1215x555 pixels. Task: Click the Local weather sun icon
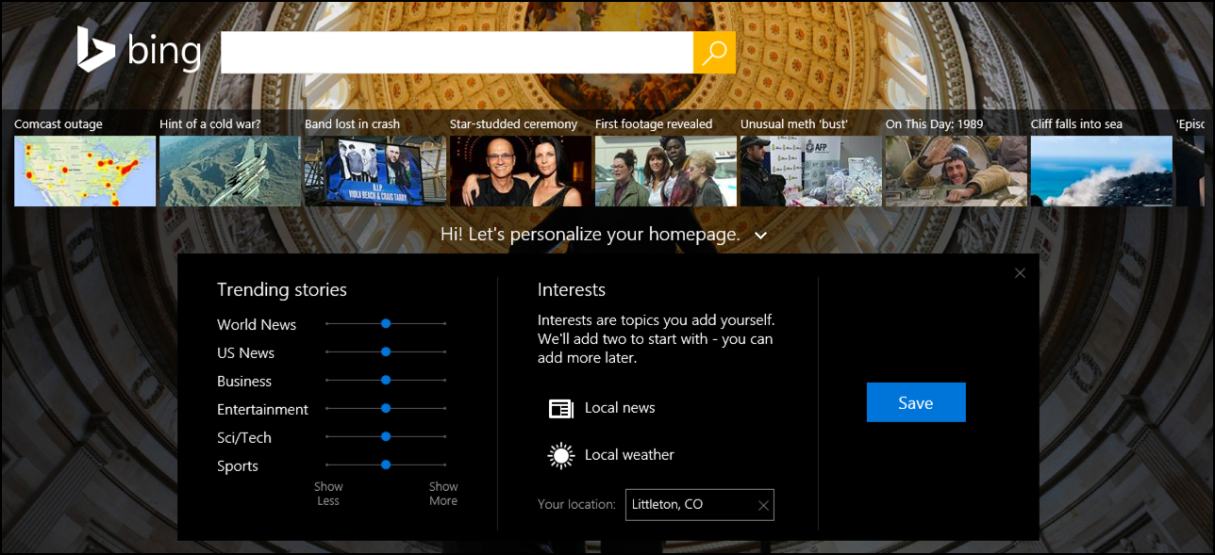click(x=561, y=456)
